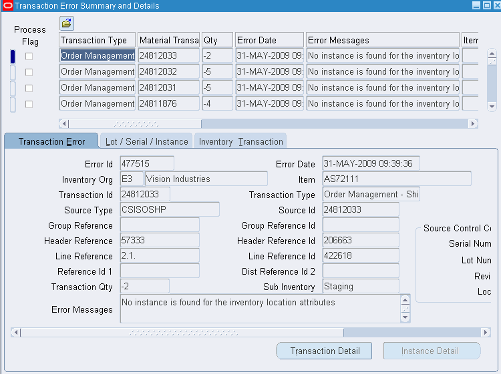Select the record indicator for row 24811876
The width and height of the screenshot is (501, 374).
click(13, 104)
